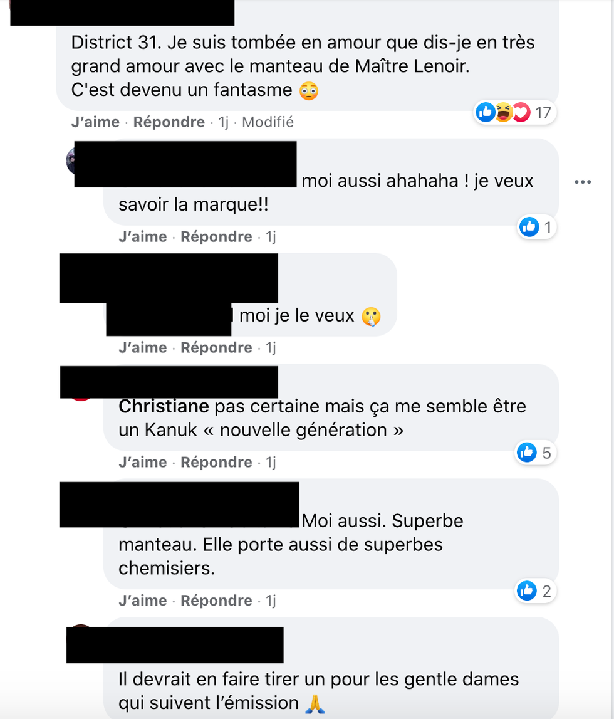Image resolution: width=614 pixels, height=719 pixels.
Task: Reply to the "je veux savoir la marque" comment
Action: pos(216,237)
